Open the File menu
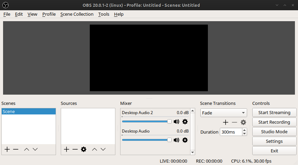The image size is (298, 165). [7, 14]
